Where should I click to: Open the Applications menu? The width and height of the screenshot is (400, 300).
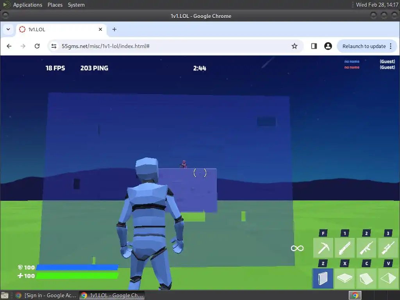pos(28,5)
